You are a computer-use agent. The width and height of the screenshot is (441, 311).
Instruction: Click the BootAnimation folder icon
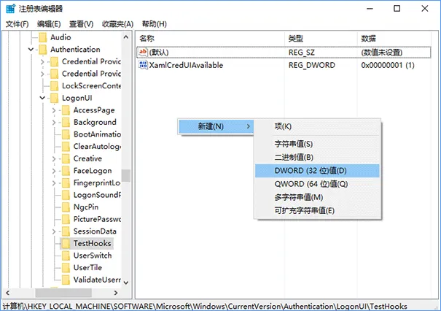[66, 134]
